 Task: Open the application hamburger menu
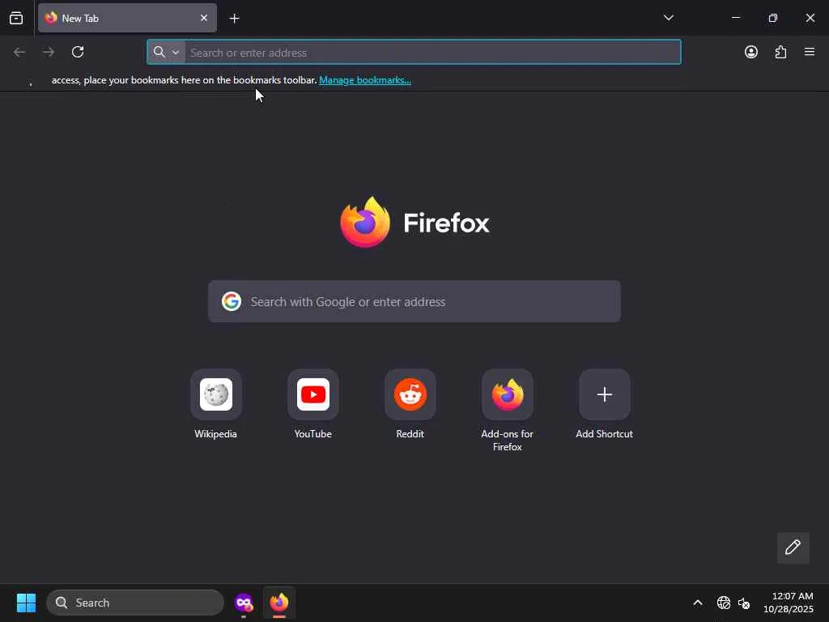pos(810,52)
